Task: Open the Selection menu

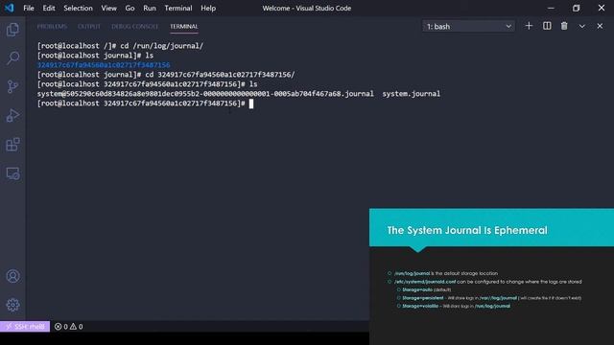Action: pyautogui.click(x=78, y=9)
